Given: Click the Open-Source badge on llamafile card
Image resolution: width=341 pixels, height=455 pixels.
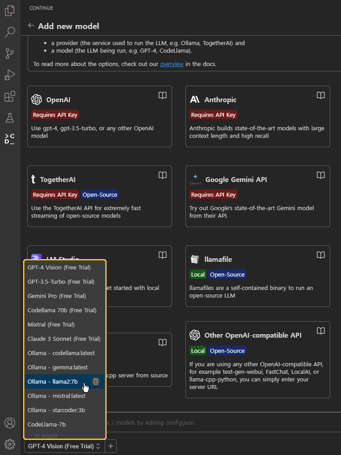Looking at the screenshot, I should (227, 274).
